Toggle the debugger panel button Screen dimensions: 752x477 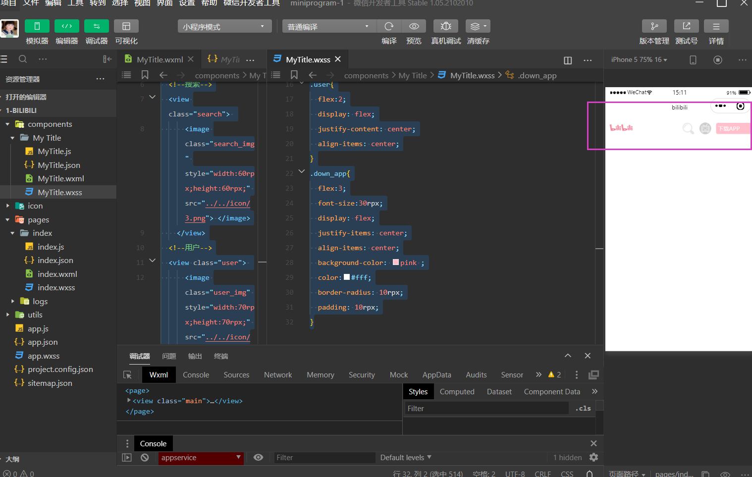97,26
